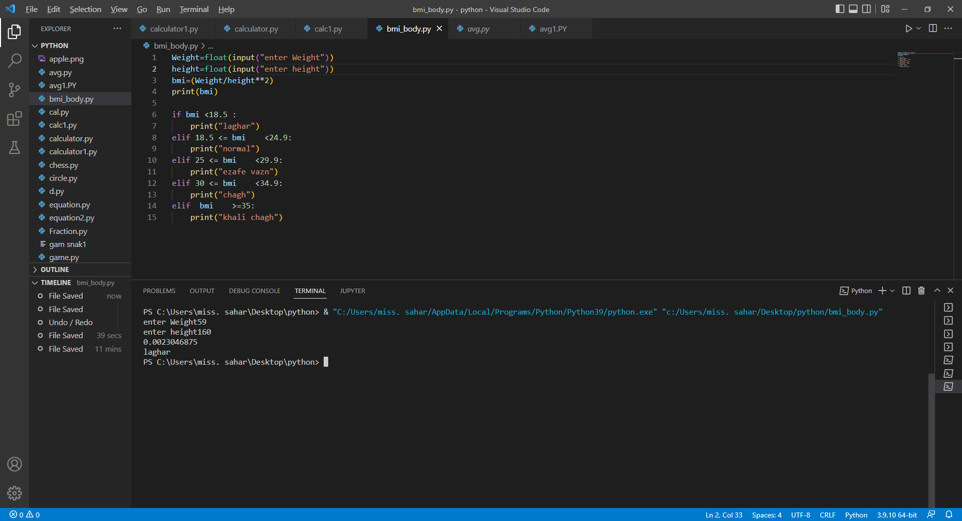The image size is (962, 521).
Task: Select the Python 3.9.10 64-bit interpreter
Action: (896, 514)
